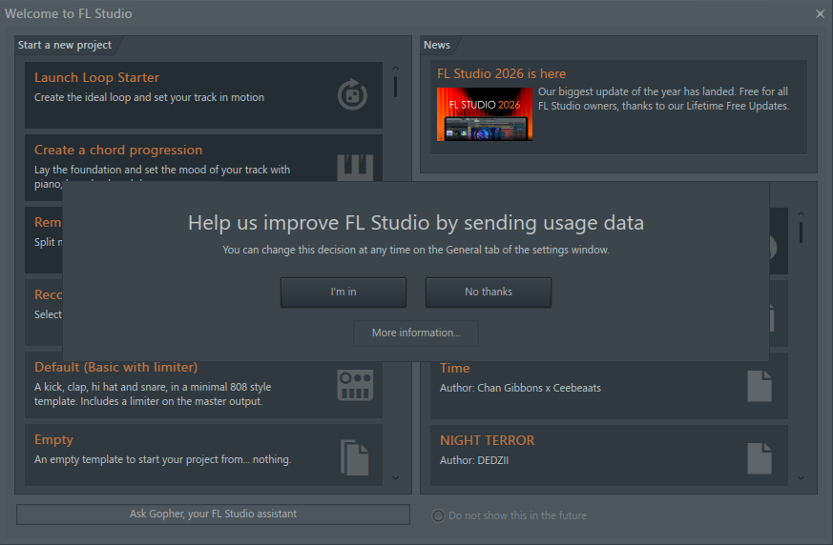Click the file icon for NIGHT TERROR project
The image size is (833, 545).
tap(760, 458)
